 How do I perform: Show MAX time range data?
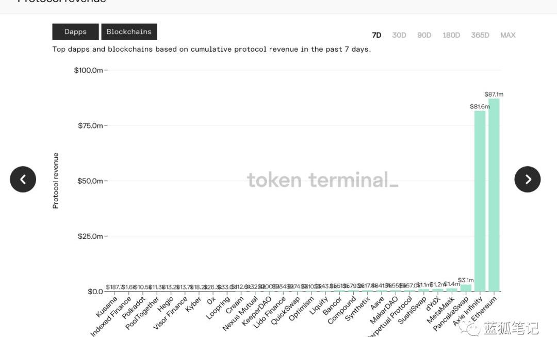click(x=507, y=35)
